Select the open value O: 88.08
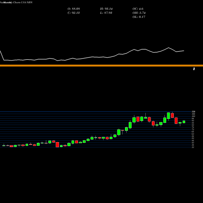203x203 pixels. click(x=73, y=9)
